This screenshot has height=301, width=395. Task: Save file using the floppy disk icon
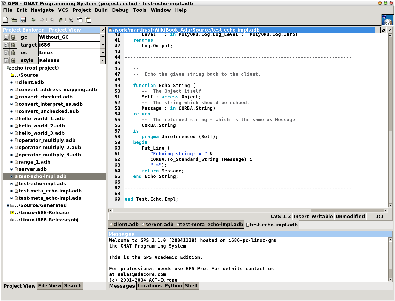[x=23, y=20]
